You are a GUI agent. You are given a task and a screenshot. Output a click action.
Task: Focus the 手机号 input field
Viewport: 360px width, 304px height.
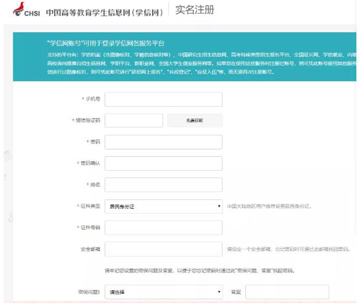click(163, 100)
